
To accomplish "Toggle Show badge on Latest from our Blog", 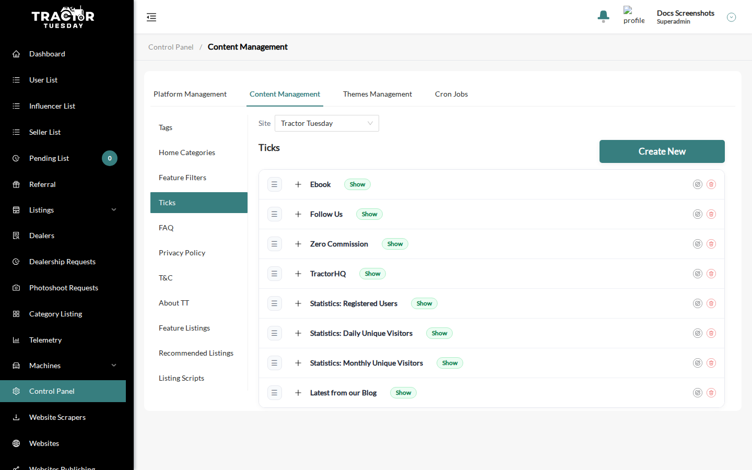I will point(403,393).
